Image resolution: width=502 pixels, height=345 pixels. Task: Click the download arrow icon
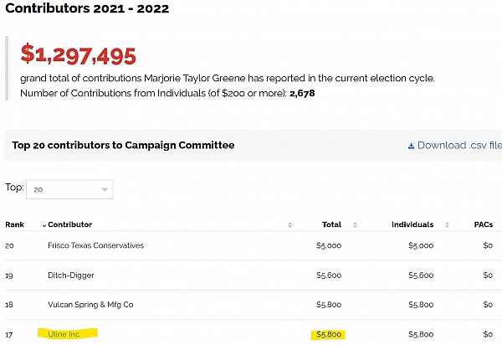[x=411, y=146]
